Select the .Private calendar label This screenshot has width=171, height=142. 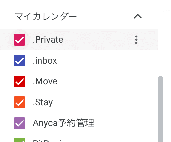(48, 40)
